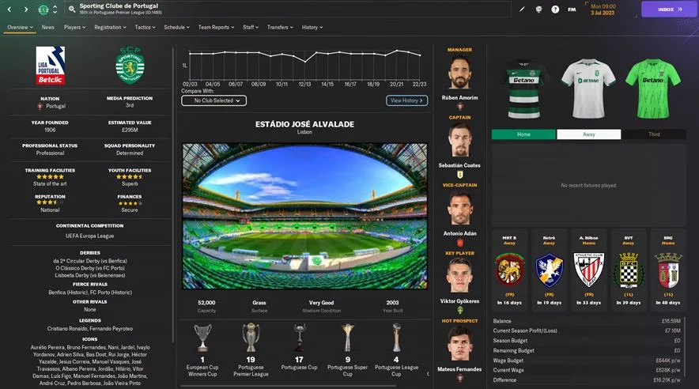Image resolution: width=699 pixels, height=389 pixels.
Task: Click the date Mon 09:00 3 Jul 2023
Action: [603, 9]
